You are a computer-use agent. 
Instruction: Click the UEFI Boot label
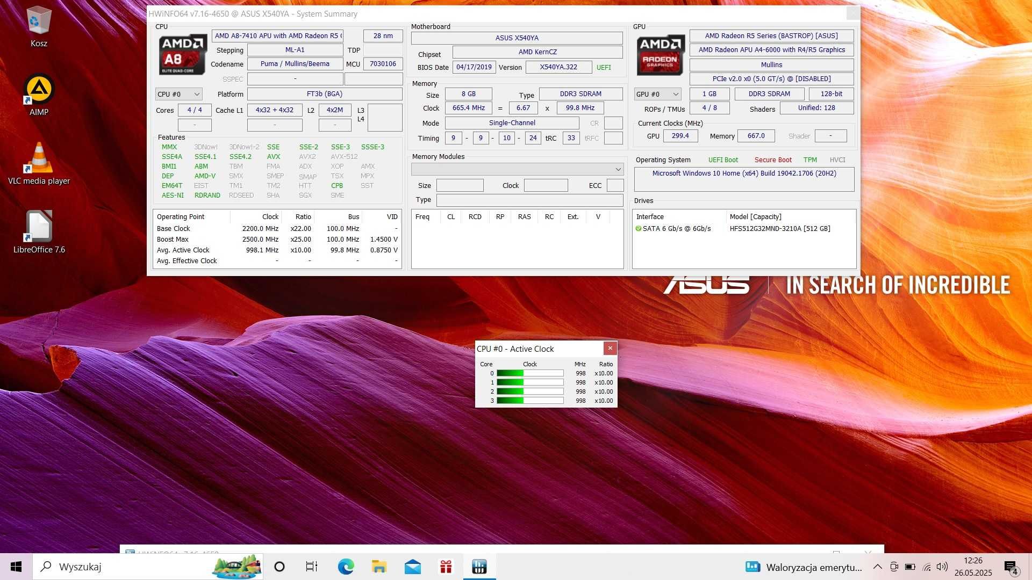pyautogui.click(x=723, y=160)
